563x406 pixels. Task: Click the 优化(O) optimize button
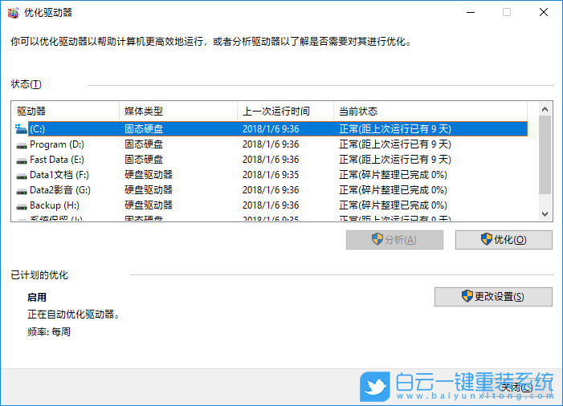(x=504, y=240)
